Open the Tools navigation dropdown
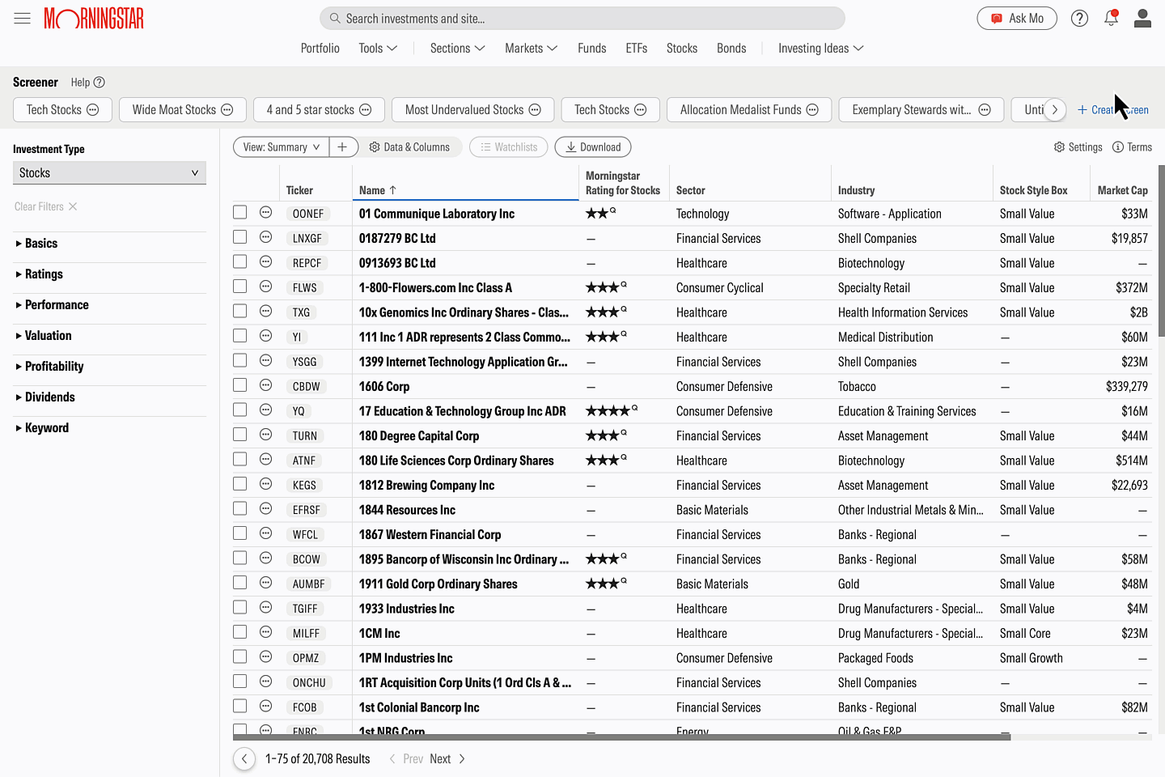Screen dimensions: 1165x777 (x=378, y=49)
